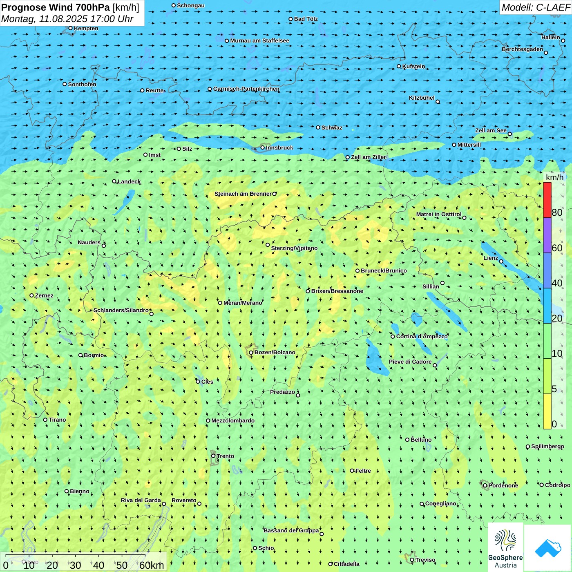This screenshot has height=572, width=572.
Task: Click the red 80 km/h legend swatch
Action: (x=547, y=200)
